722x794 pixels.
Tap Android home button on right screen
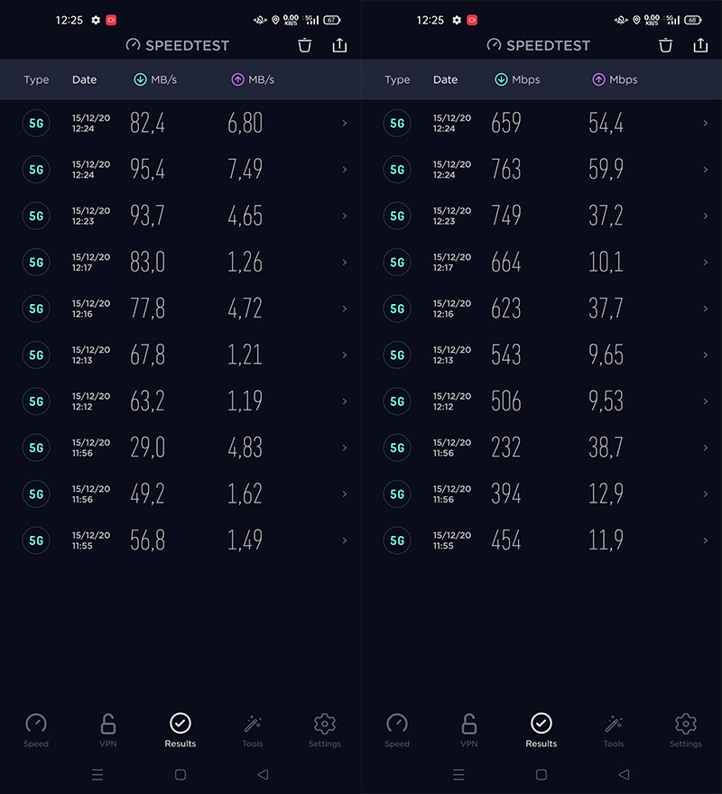click(541, 774)
